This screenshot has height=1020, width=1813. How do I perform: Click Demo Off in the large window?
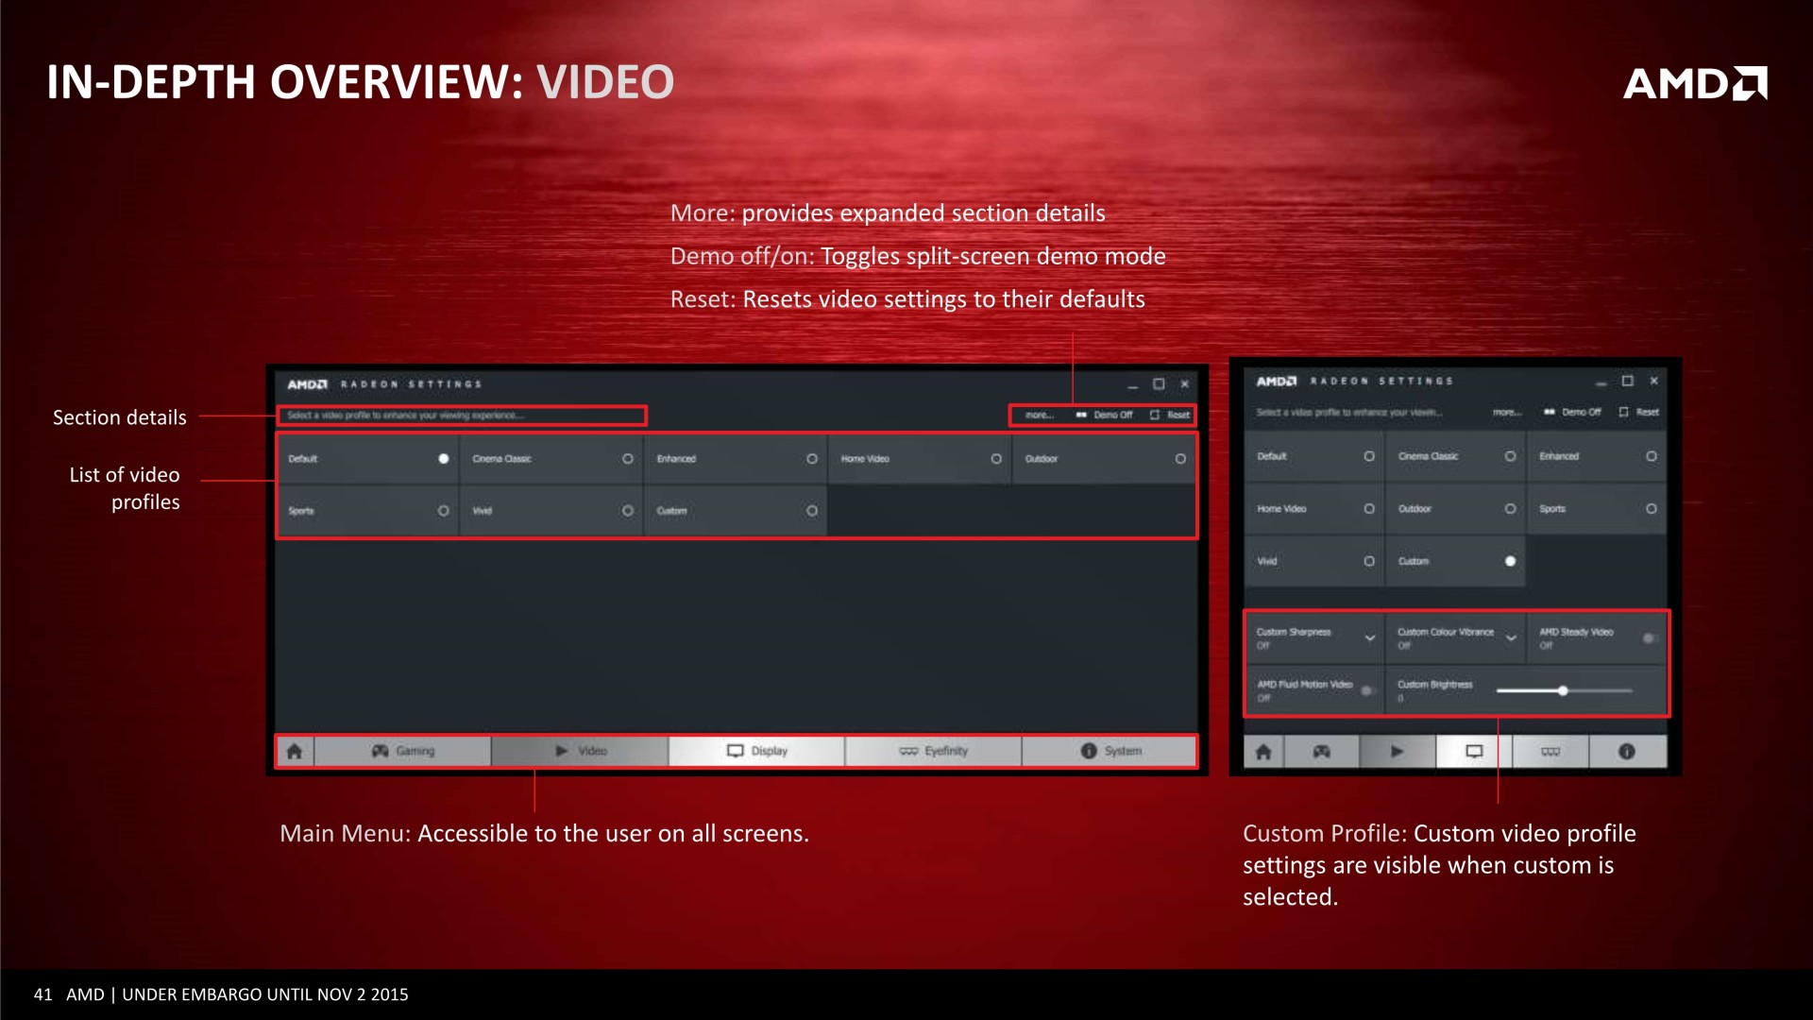[x=1105, y=416]
